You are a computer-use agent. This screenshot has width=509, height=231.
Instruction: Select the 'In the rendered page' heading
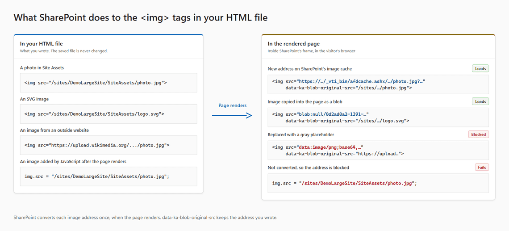(x=294, y=43)
